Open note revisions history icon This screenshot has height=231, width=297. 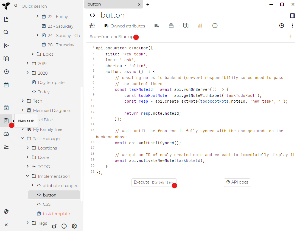pos(281,26)
